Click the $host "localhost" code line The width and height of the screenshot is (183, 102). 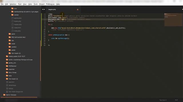click(x=93, y=16)
